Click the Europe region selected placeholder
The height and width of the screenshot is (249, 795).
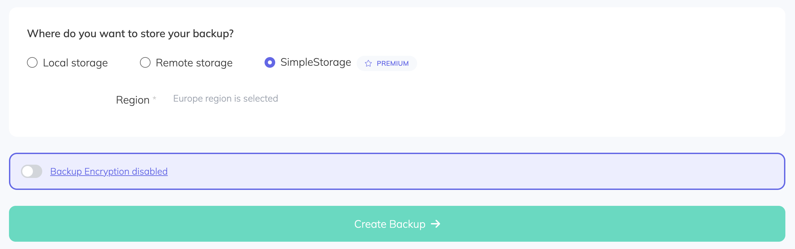point(225,98)
